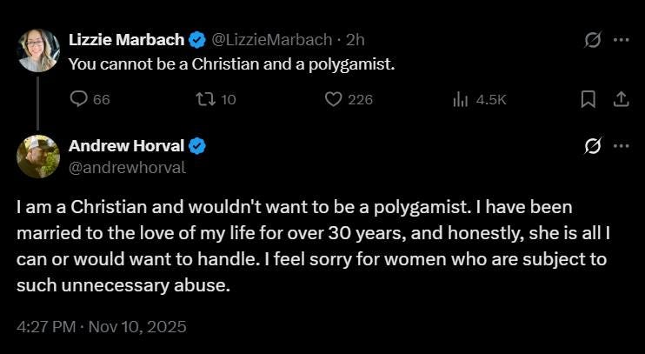Repost Lizzie Marbach's tweet
This screenshot has height=354, width=645.
tap(203, 100)
